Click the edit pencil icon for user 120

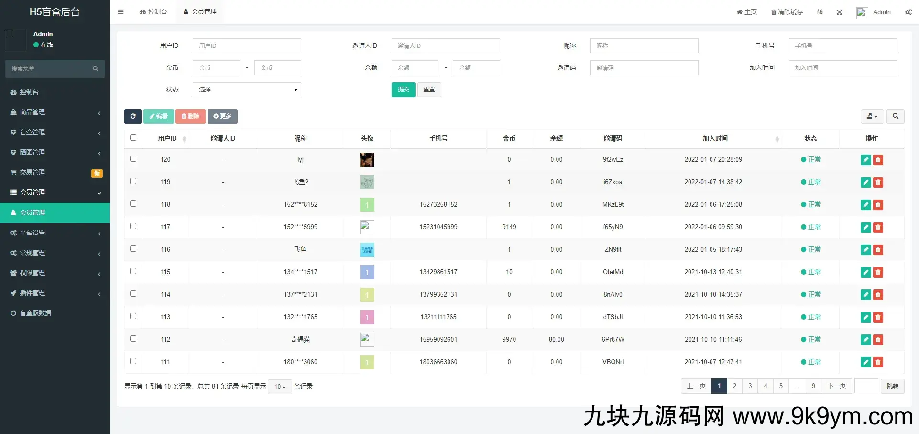click(865, 160)
